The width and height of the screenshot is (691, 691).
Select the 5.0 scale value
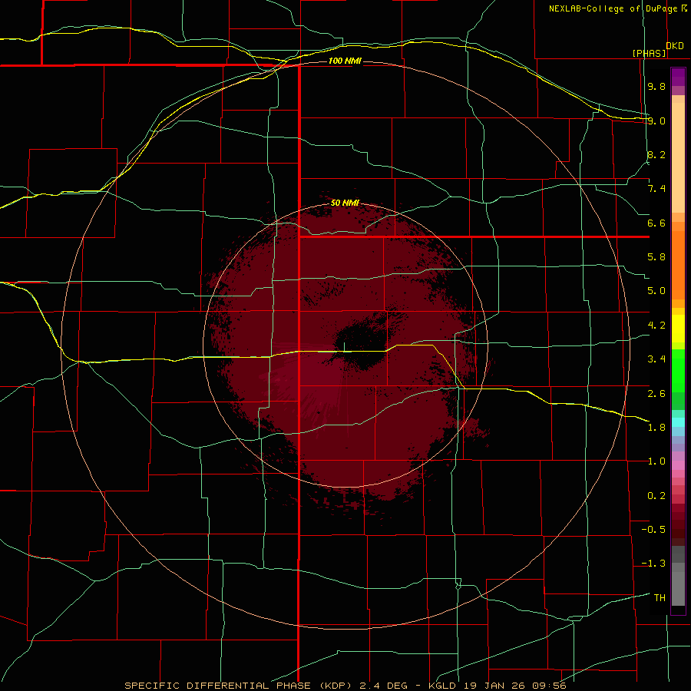coord(656,291)
